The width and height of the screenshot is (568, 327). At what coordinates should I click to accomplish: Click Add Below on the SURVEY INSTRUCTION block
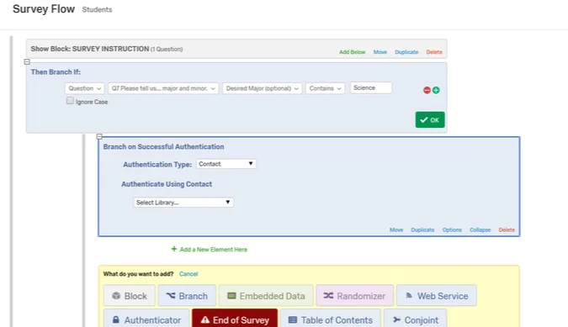click(352, 52)
